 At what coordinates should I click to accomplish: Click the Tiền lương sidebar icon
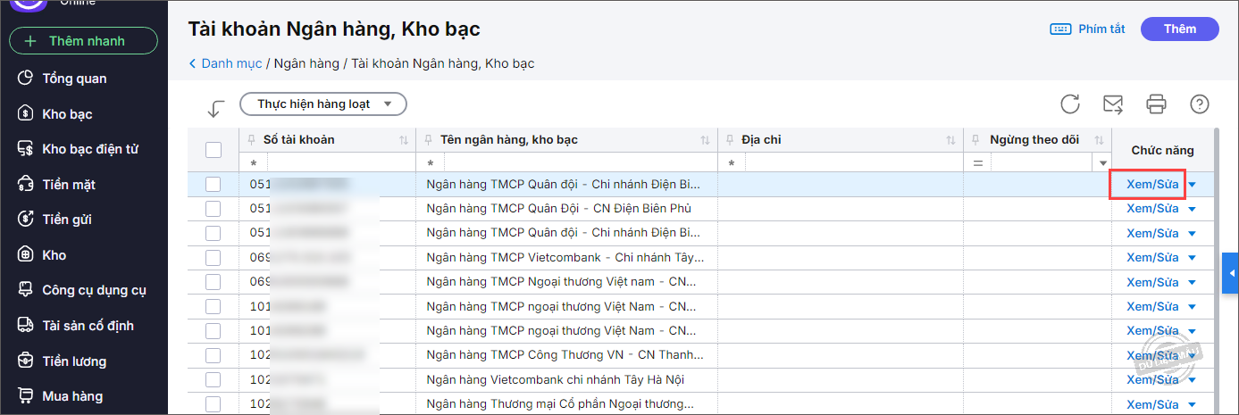click(26, 361)
